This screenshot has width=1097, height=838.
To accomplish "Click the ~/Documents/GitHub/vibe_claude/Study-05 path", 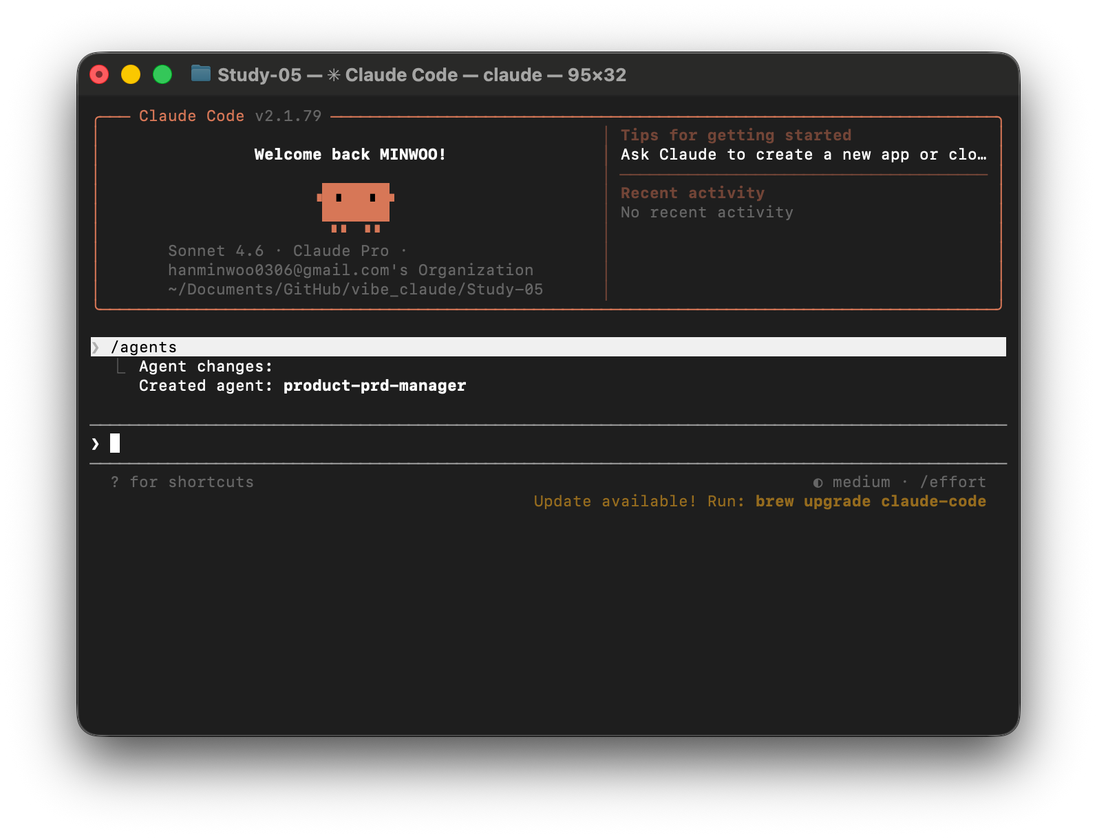I will (355, 290).
